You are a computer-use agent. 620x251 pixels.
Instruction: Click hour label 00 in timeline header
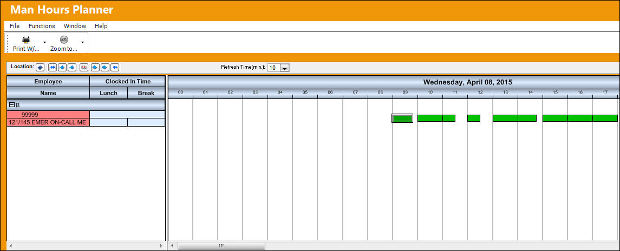pyautogui.click(x=181, y=93)
